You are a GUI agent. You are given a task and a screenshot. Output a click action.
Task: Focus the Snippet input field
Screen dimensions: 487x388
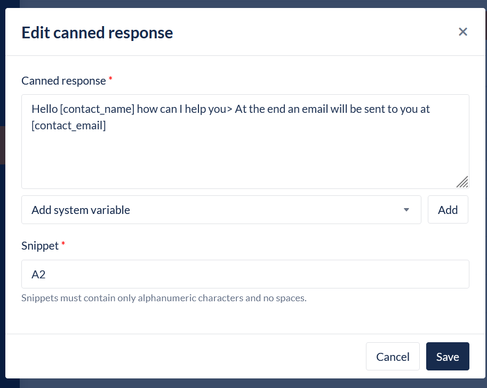click(x=245, y=275)
